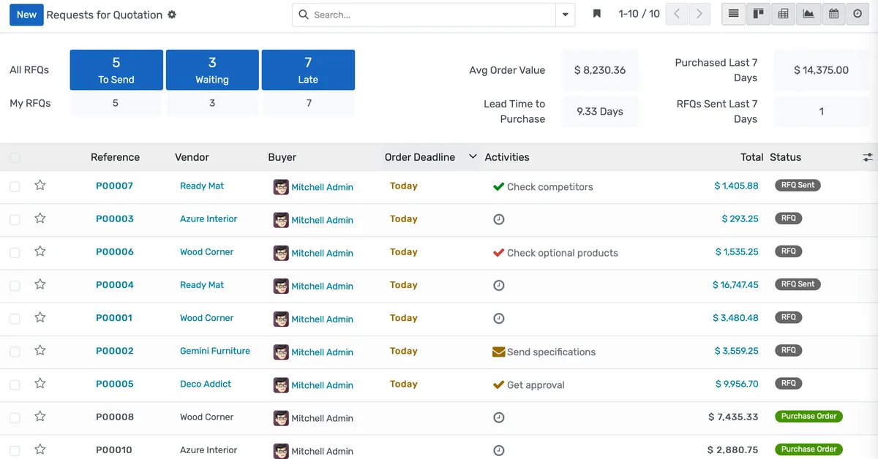Check the P00002 row checkbox

[15, 352]
